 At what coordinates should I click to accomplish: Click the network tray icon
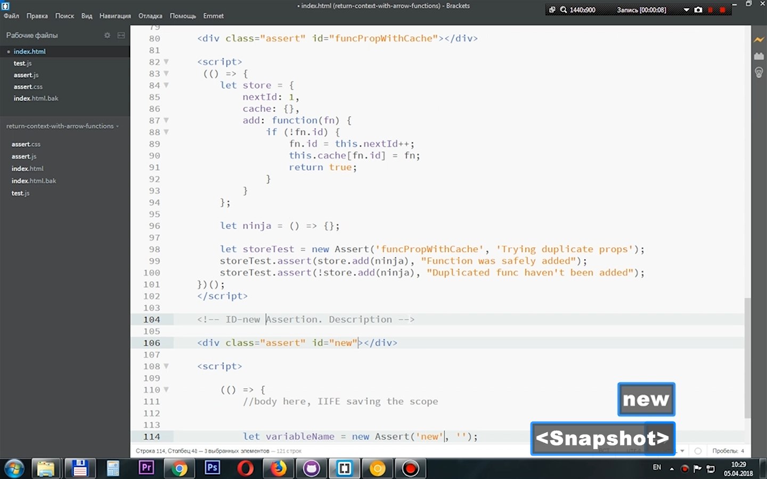click(711, 469)
